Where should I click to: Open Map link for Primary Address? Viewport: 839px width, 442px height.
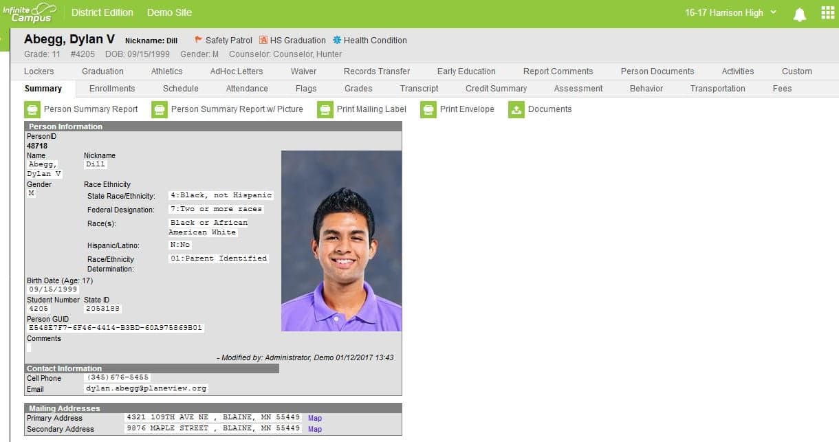point(314,418)
